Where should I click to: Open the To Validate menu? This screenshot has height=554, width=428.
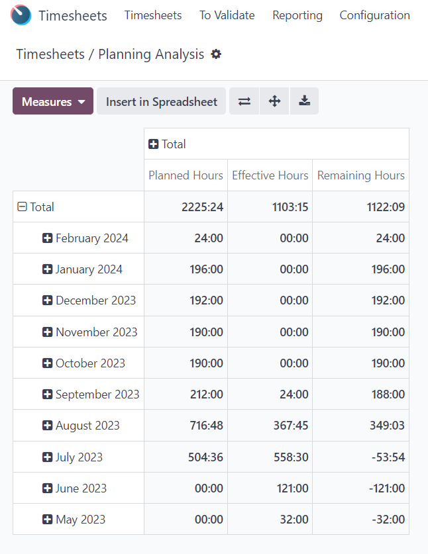click(227, 15)
